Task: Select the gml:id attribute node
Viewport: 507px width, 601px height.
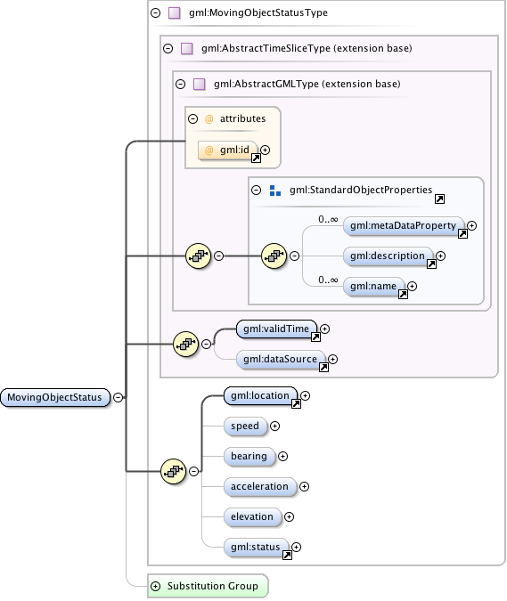Action: click(227, 150)
